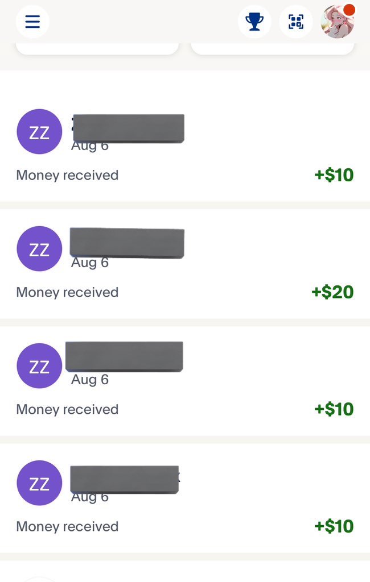
Task: Open the +$20 amount transaction
Action: tap(332, 292)
